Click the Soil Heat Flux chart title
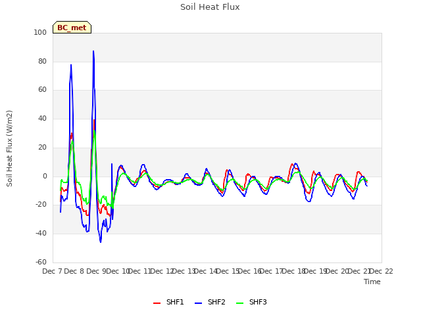 pyautogui.click(x=210, y=7)
